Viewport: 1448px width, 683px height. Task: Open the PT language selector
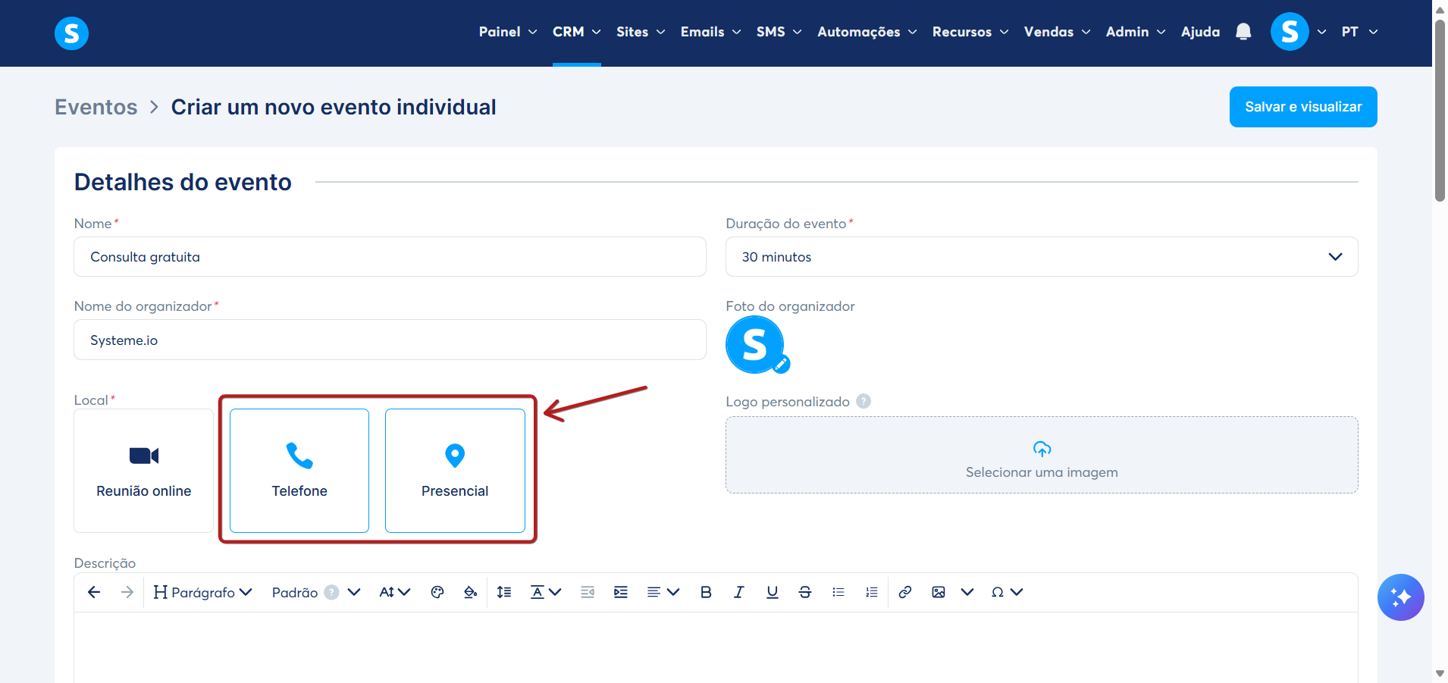[1359, 32]
